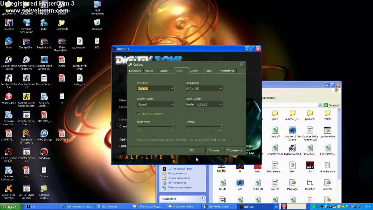Select Counter-Strike Condition Zero icon
This screenshot has width=373, height=210.
pyautogui.click(x=27, y=100)
